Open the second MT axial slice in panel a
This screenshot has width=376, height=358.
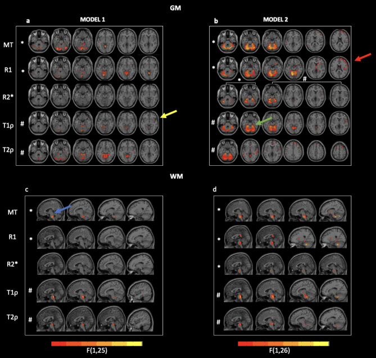(x=61, y=41)
